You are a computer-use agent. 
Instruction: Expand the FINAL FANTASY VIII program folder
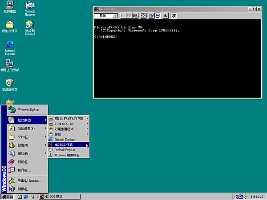click(69, 119)
